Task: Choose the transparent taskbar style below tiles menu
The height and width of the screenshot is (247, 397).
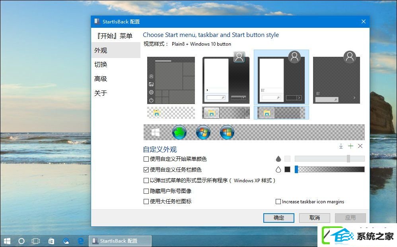Action: click(x=171, y=113)
